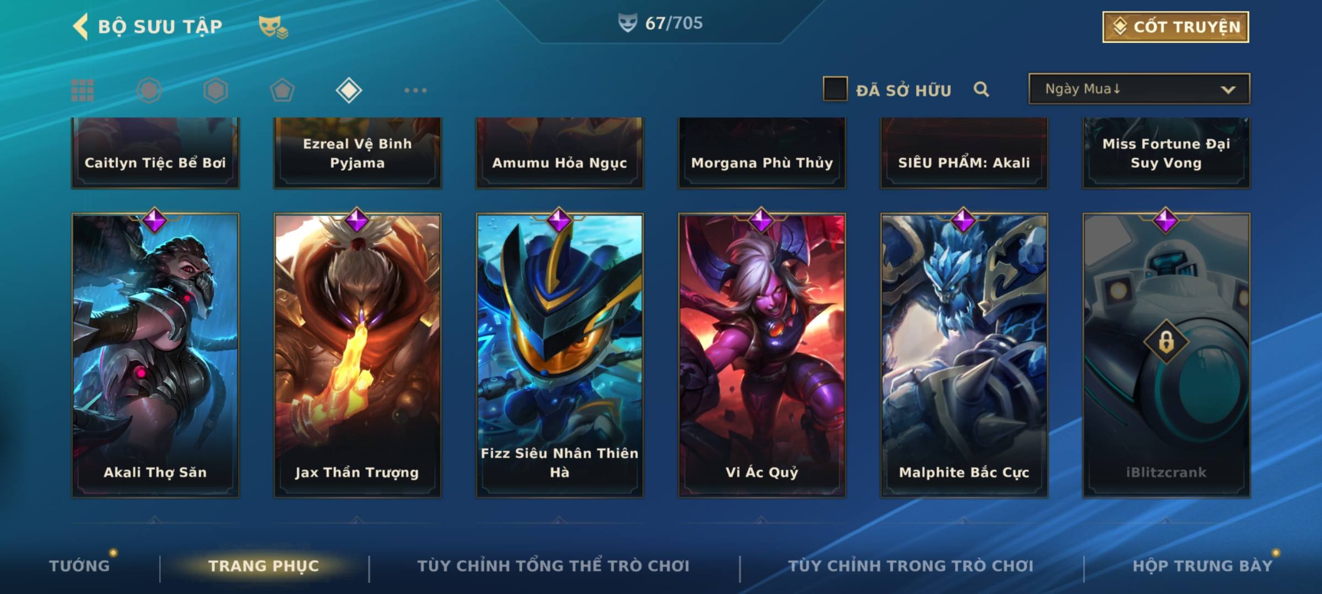
Task: Open the Ngày Mua sort dropdown
Action: coord(1139,89)
